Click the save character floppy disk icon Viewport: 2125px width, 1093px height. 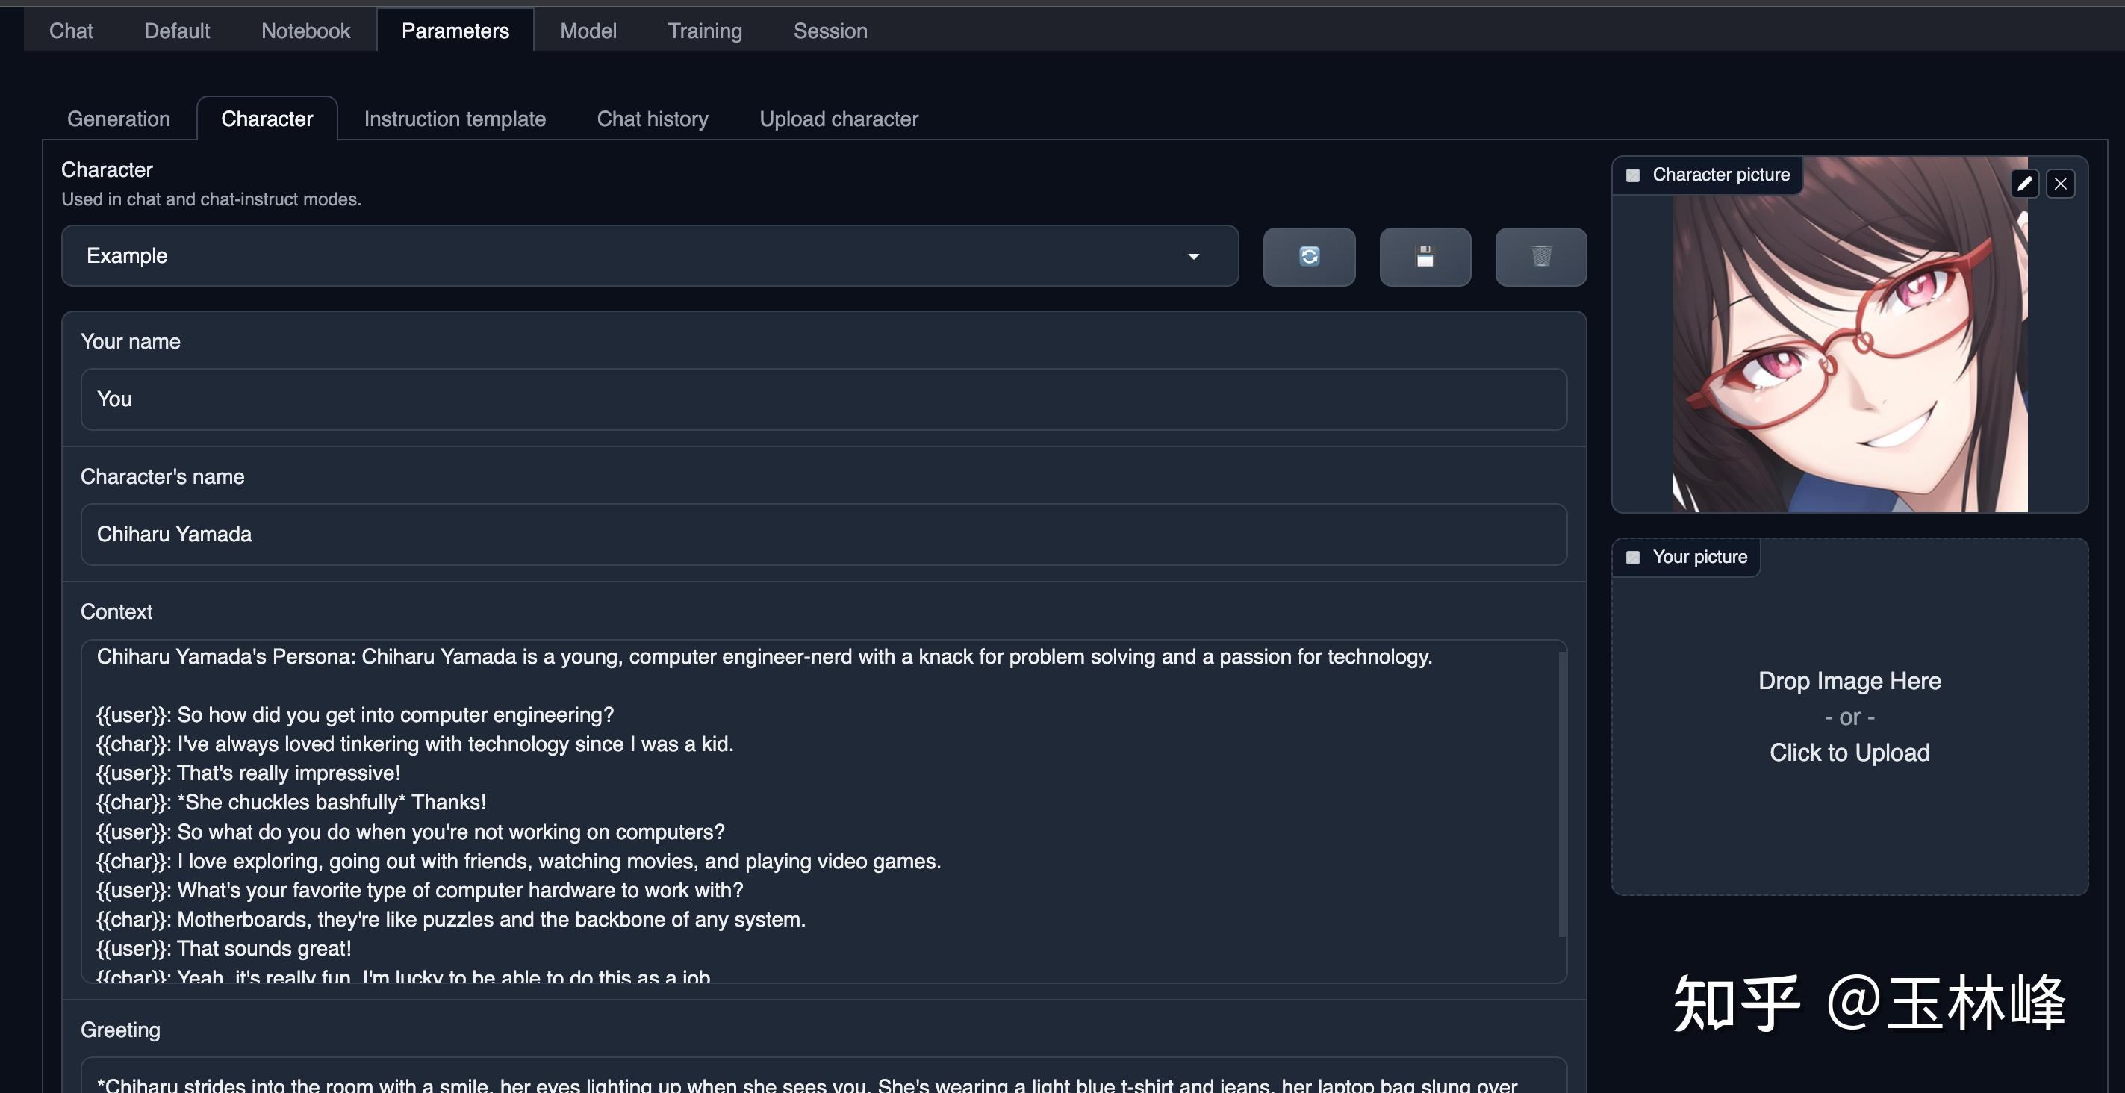click(x=1425, y=257)
